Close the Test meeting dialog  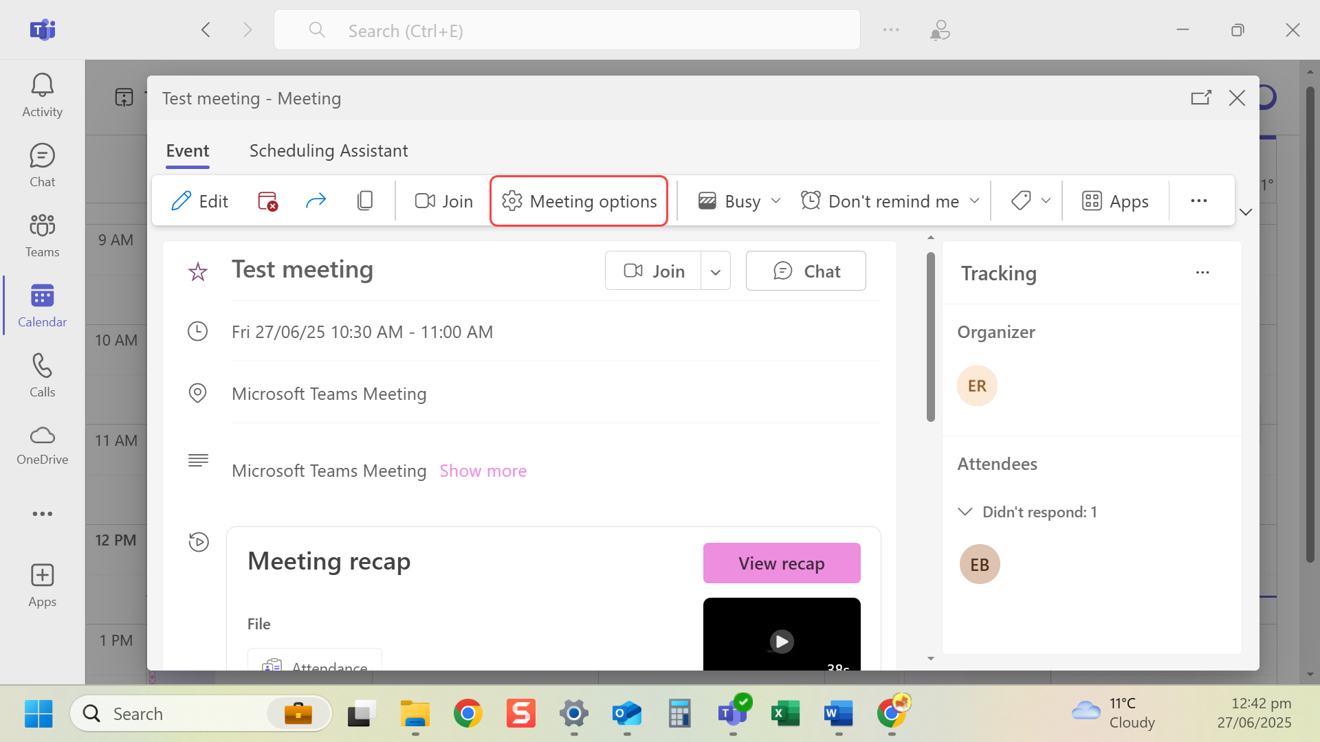pyautogui.click(x=1237, y=98)
